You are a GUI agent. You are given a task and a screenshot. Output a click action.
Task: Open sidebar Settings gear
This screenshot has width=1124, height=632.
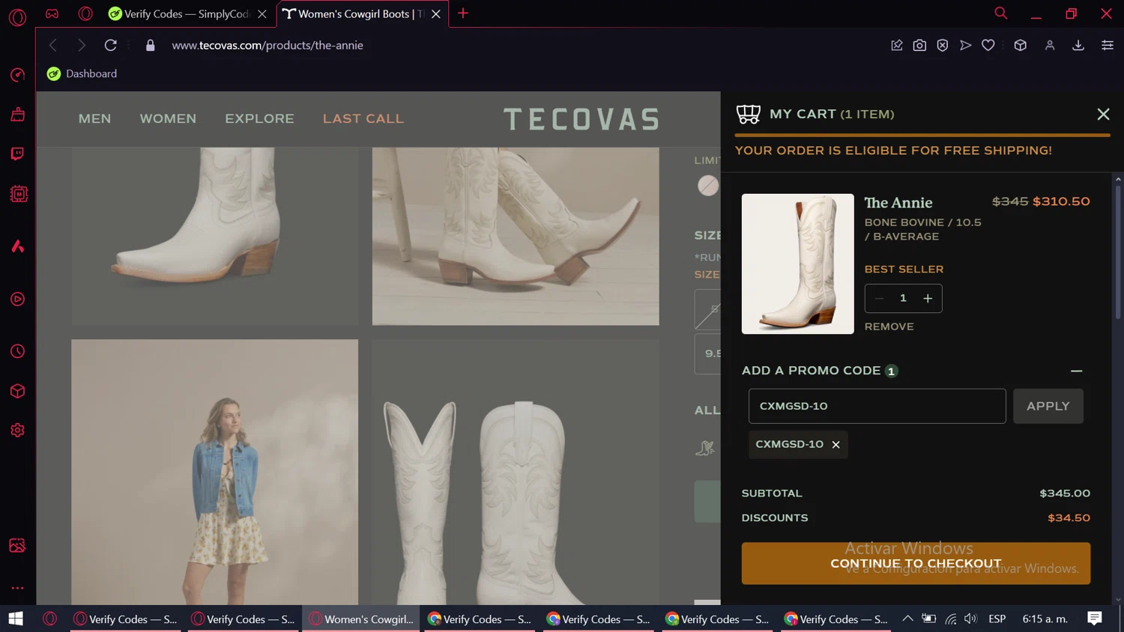click(x=17, y=431)
